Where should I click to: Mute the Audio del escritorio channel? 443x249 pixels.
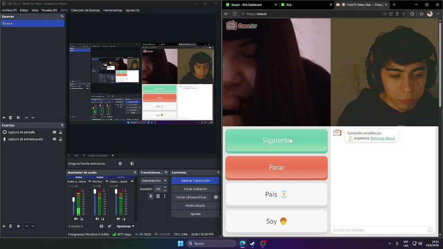(76, 219)
